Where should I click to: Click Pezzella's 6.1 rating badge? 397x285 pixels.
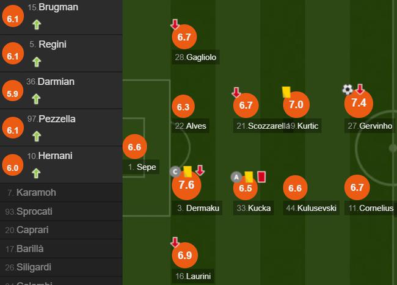pyautogui.click(x=13, y=129)
